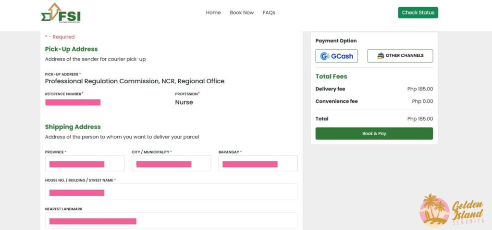Open the Barangay dropdown field
The width and height of the screenshot is (492, 230).
coord(258,164)
